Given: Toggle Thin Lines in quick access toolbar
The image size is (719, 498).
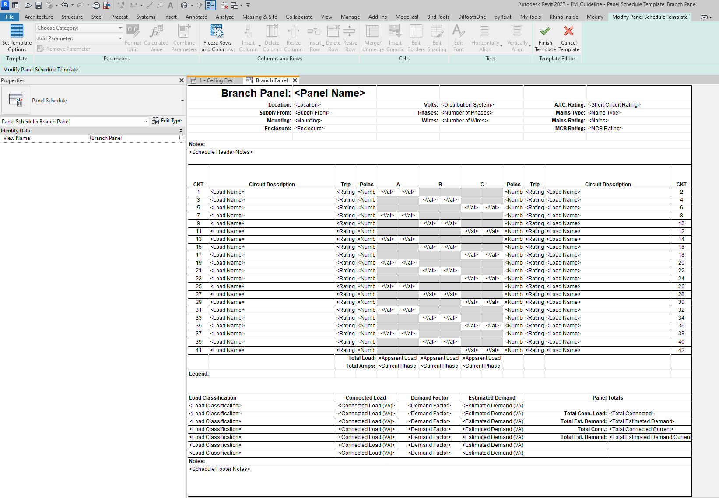Looking at the screenshot, I should 211,5.
